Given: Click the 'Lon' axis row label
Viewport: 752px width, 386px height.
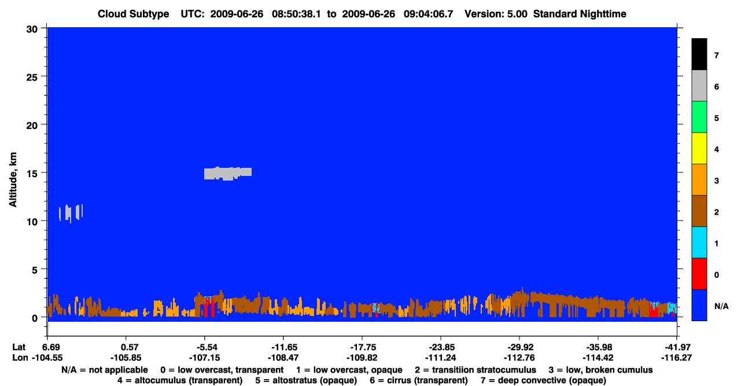Looking at the screenshot, I should (x=20, y=358).
